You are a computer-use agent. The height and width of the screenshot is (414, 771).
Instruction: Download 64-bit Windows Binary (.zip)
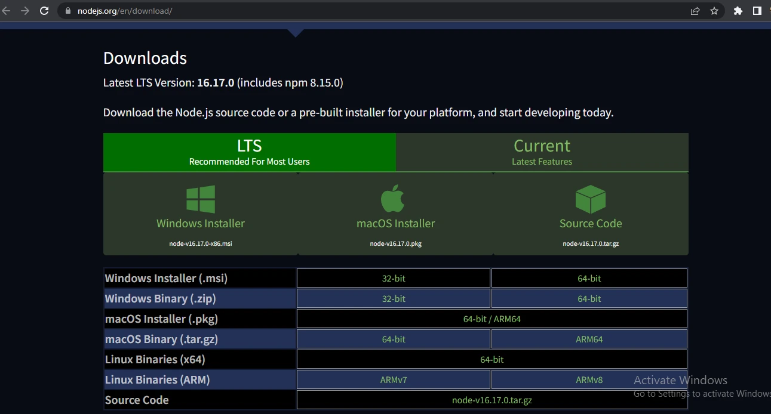[589, 299]
